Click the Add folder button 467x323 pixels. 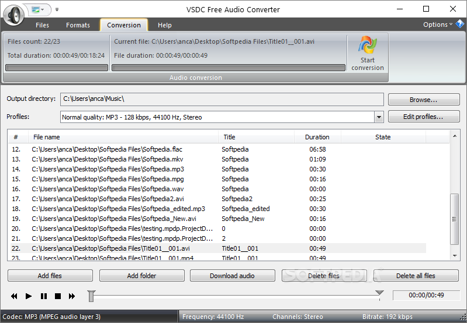coord(142,276)
